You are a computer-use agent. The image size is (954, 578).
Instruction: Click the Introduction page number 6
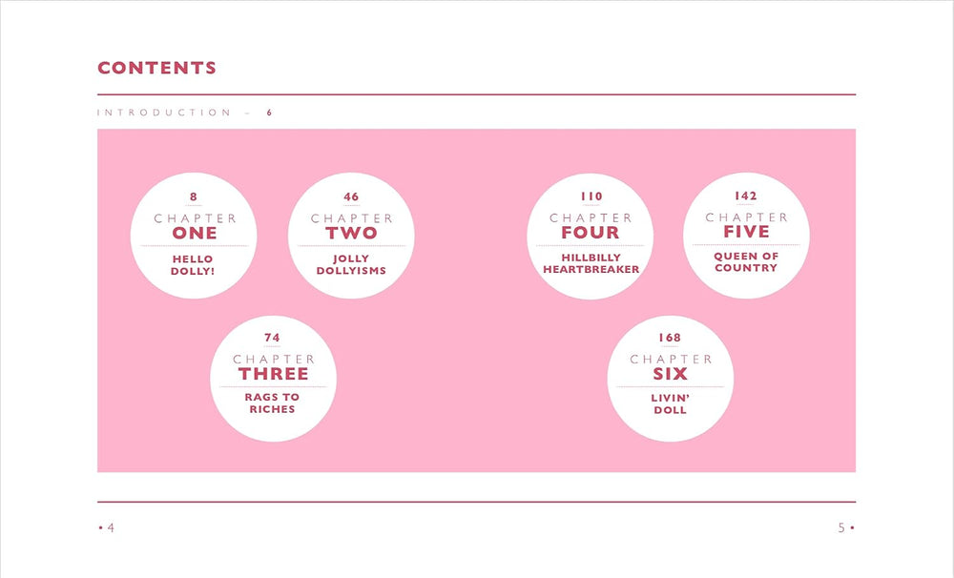point(269,113)
